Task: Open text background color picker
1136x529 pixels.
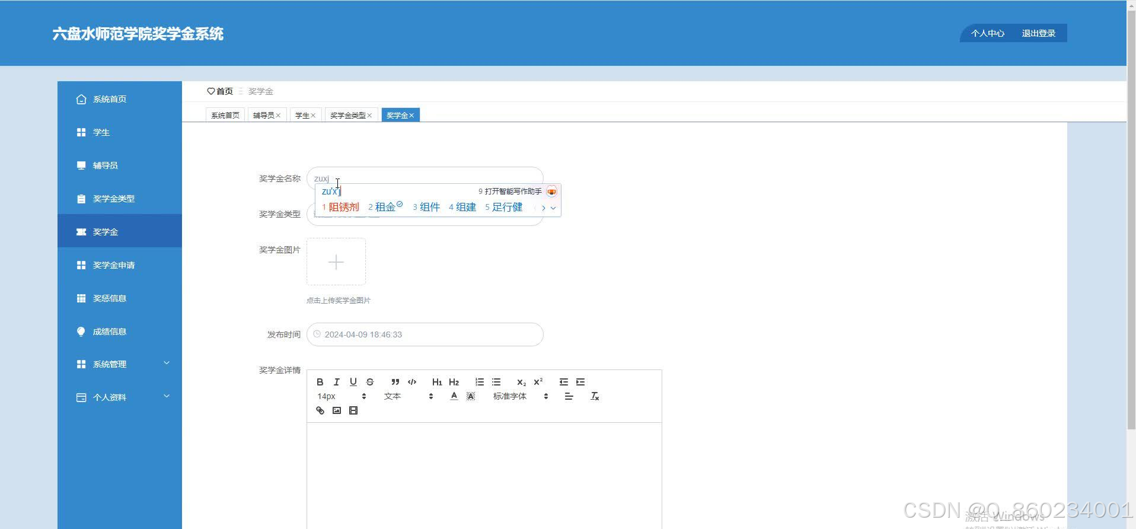Action: [x=471, y=396]
